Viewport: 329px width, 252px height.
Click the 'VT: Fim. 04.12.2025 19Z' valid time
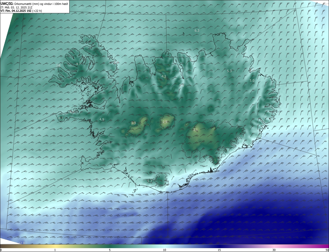16,11
